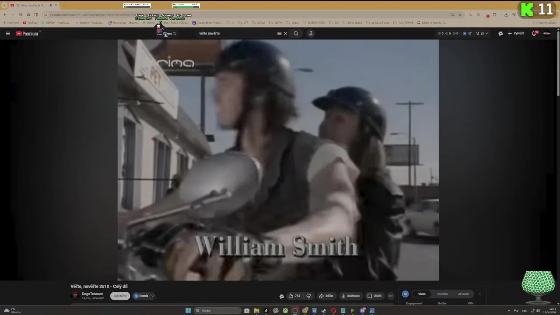
Task: Open the YouTube hamburger guide menu
Action: pos(7,33)
